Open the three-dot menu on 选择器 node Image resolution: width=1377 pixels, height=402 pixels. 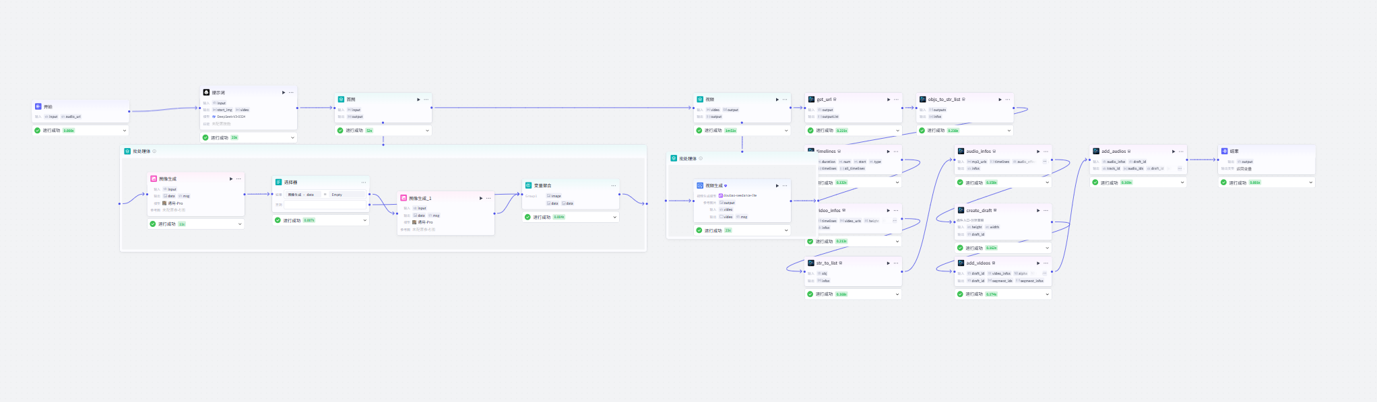pos(364,182)
